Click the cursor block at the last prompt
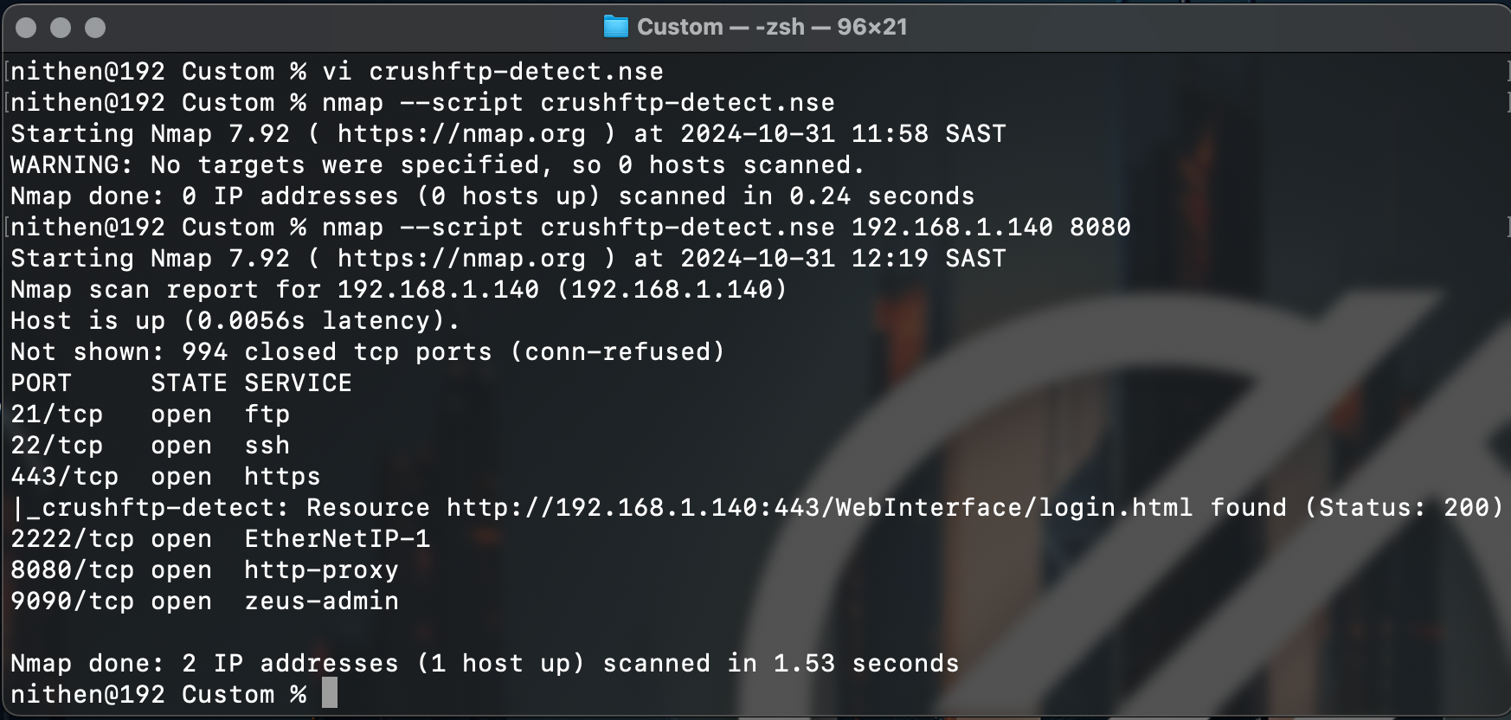The width and height of the screenshot is (1511, 720). [330, 693]
